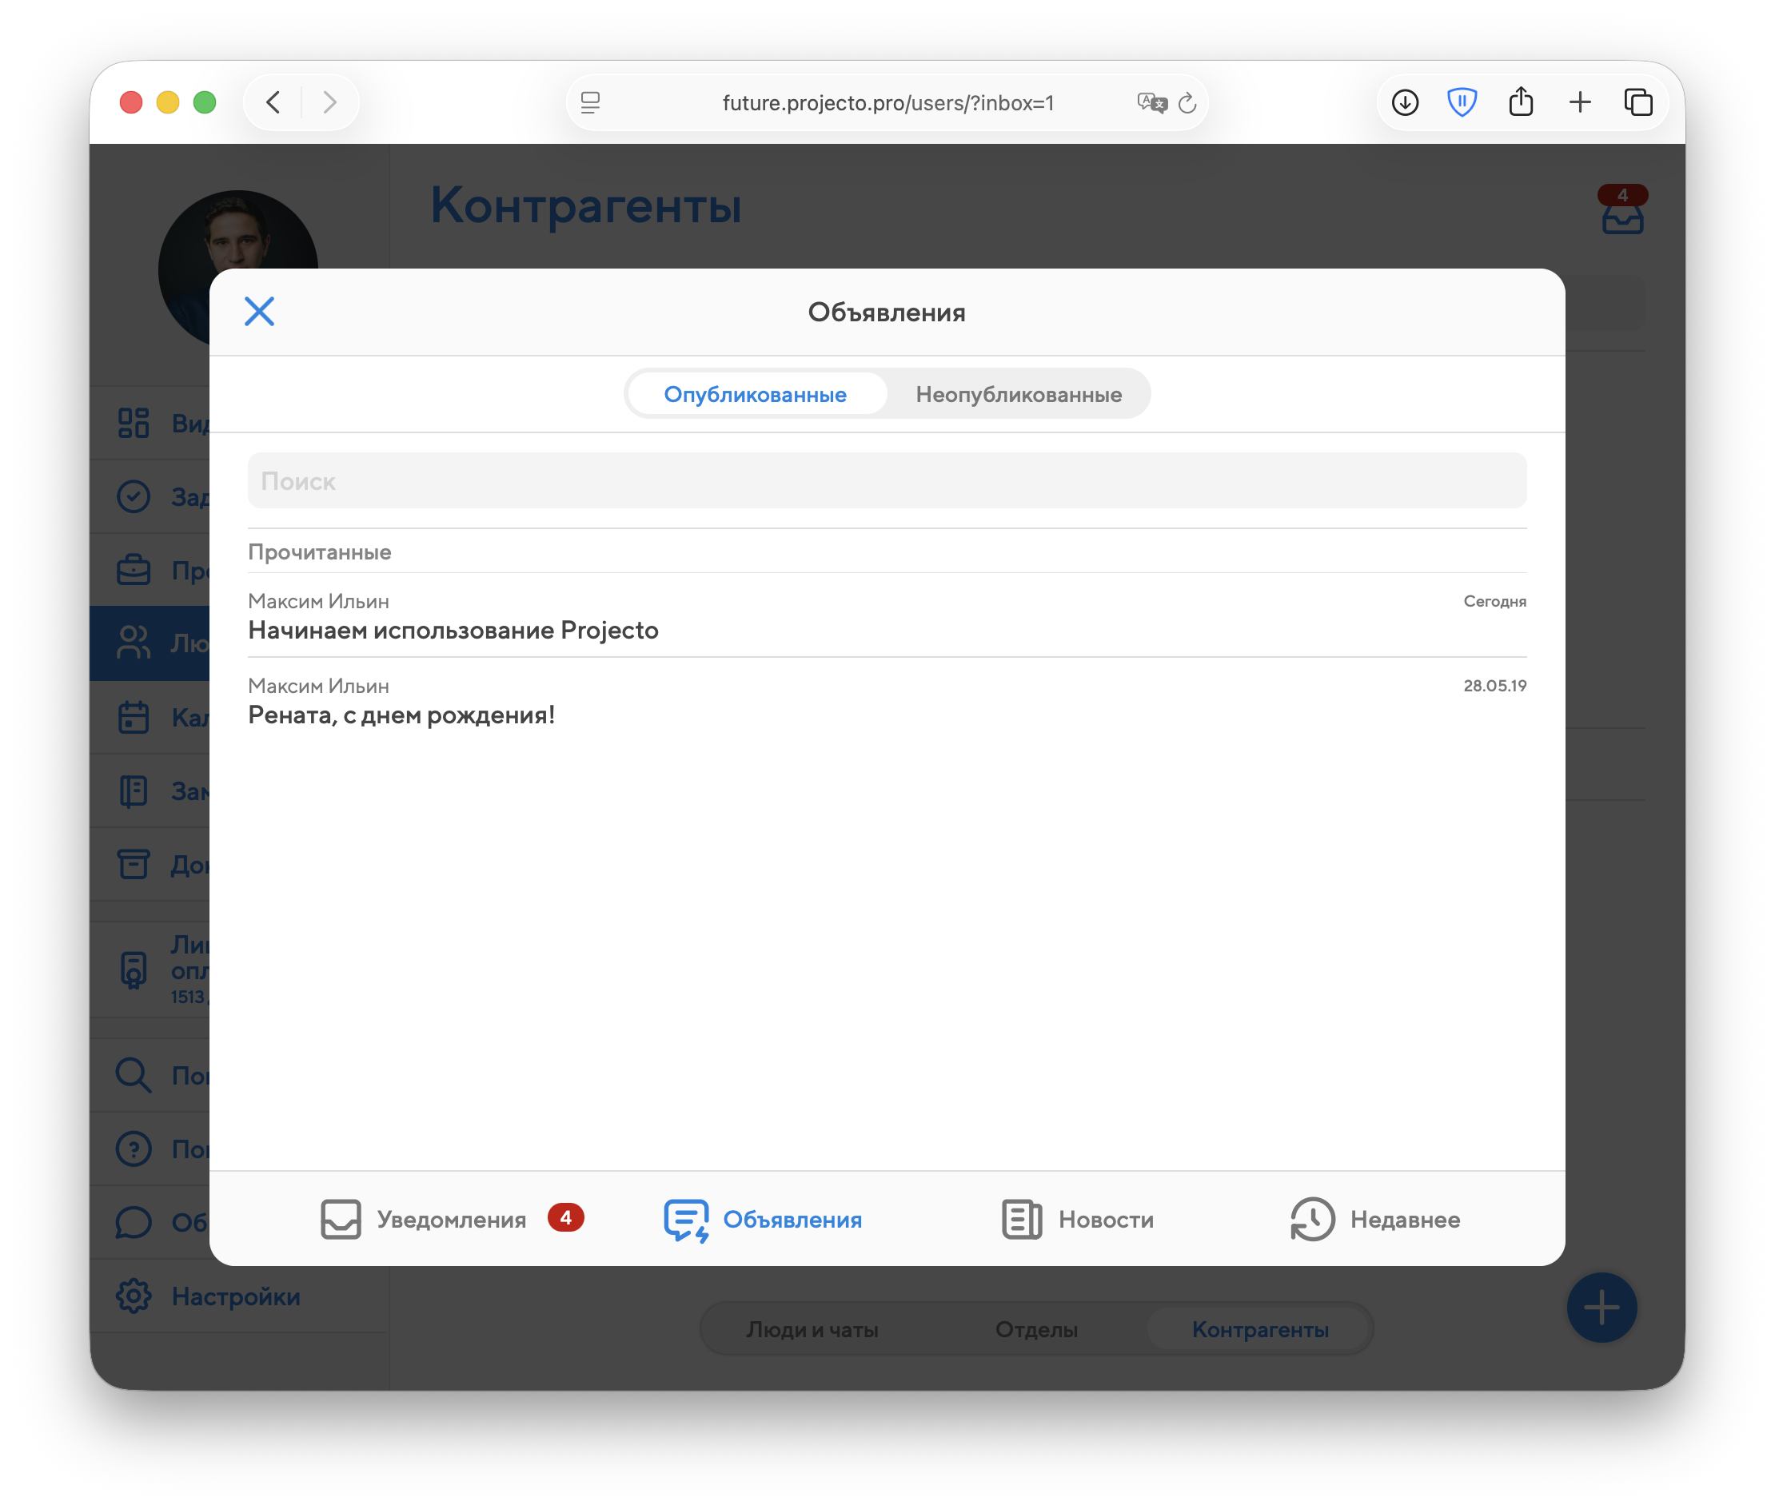This screenshot has height=1509, width=1775.
Task: Open Safari tab overview icon
Action: click(x=1637, y=102)
